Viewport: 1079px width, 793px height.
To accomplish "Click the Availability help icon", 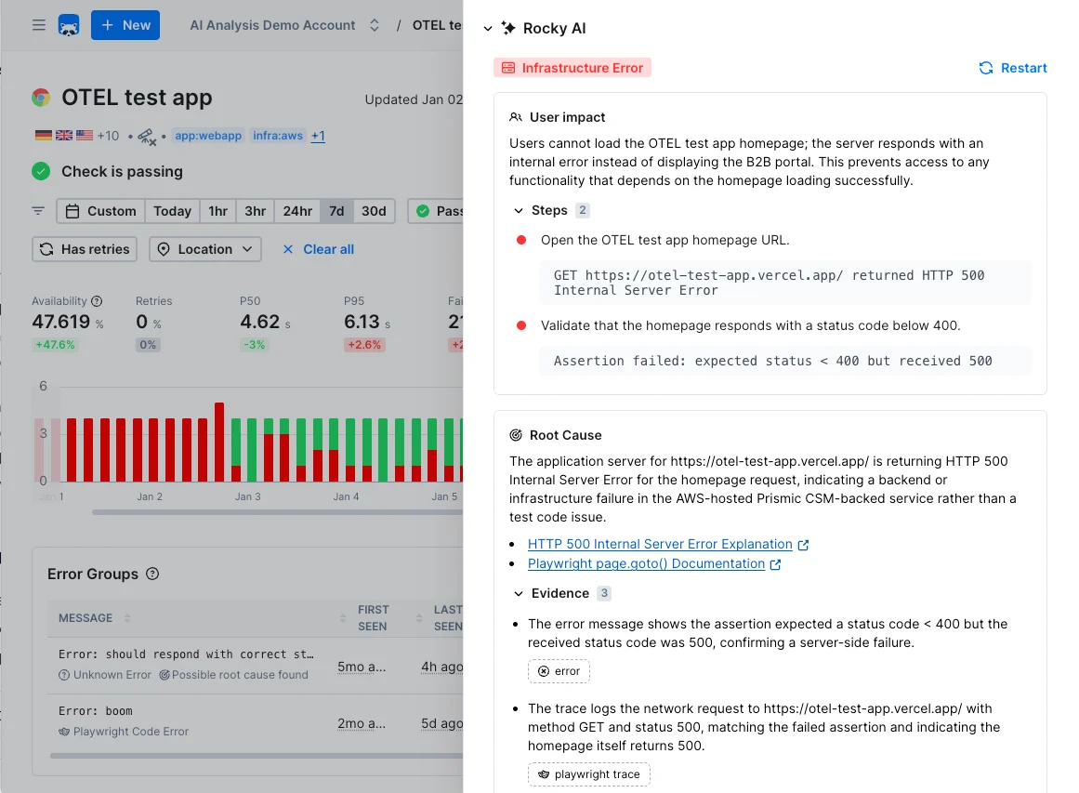I will click(97, 301).
